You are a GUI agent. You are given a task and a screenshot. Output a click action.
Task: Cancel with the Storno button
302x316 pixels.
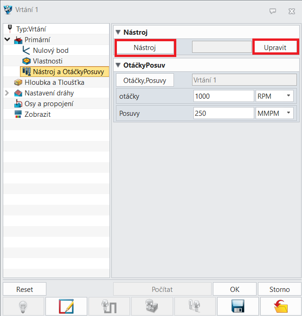click(x=280, y=289)
